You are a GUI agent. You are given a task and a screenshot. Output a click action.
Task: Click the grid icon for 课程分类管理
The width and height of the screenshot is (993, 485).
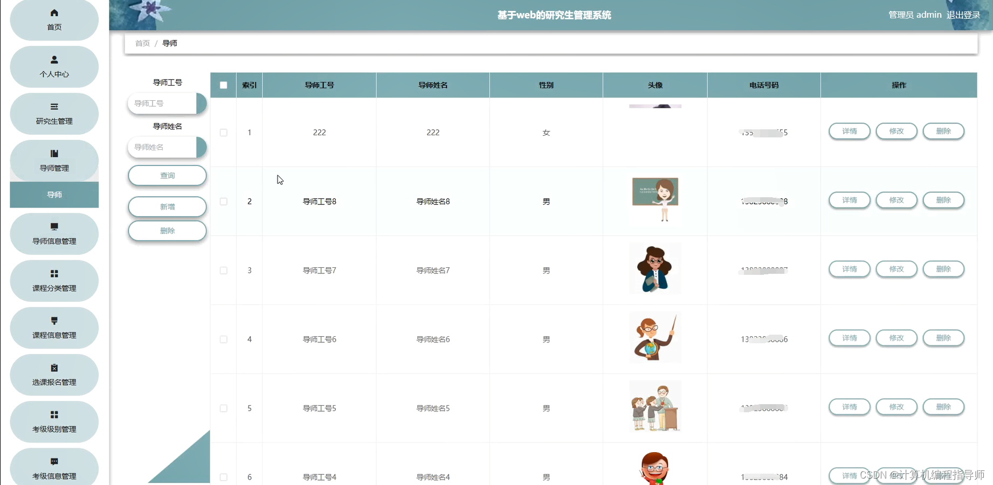coord(54,274)
